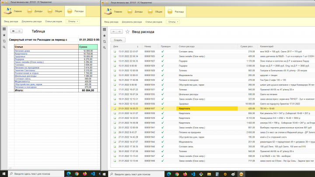Open sections menu grid icon in left window
This screenshot has width=315, height=177.
pos(4,29)
